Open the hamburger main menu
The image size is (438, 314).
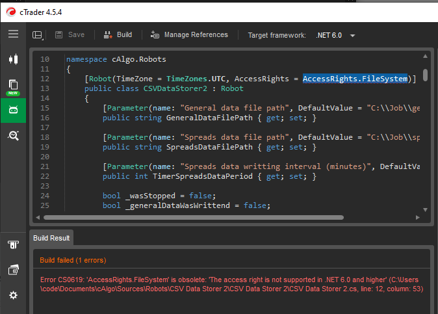pyautogui.click(x=13, y=34)
